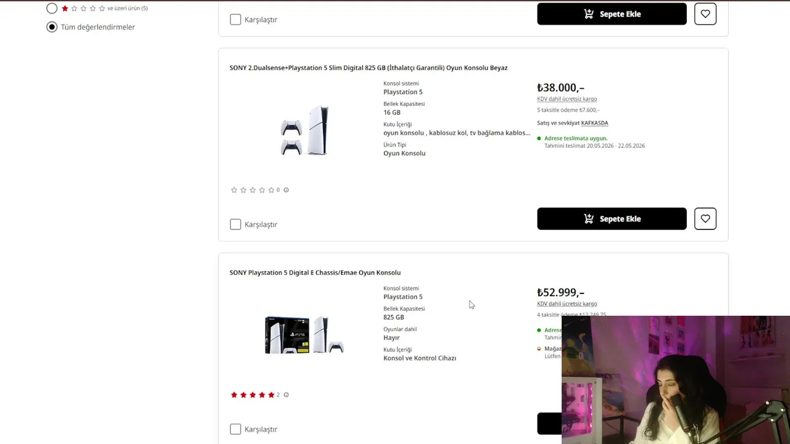Screen dimensions: 790x444
Task: Tick the Karşılaştır checkbox for the Dualsense bundle
Action: pos(235,224)
